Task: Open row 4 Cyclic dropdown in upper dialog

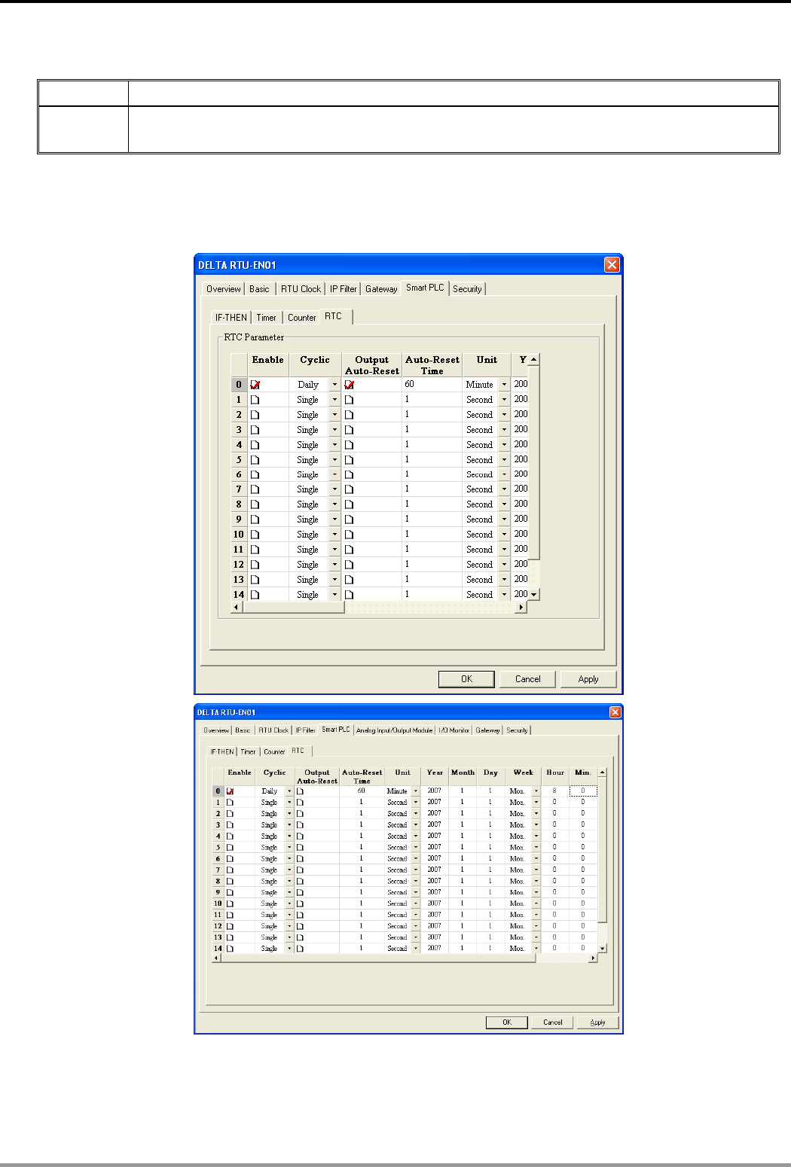Action: click(x=335, y=445)
